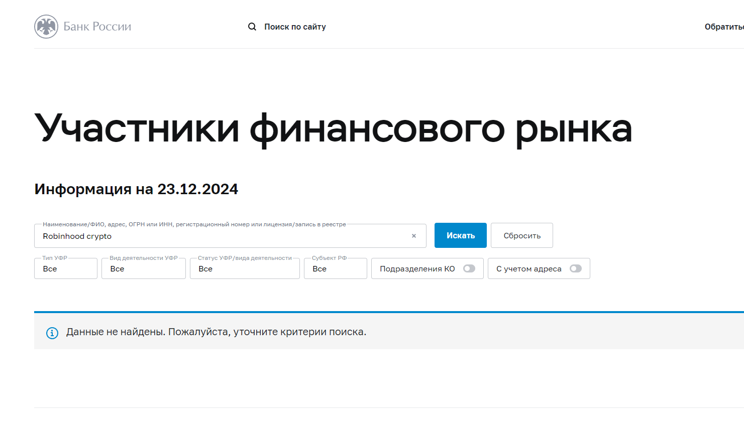The height and width of the screenshot is (425, 744).
Task: Open the Обратиться link in the header
Action: 724,27
